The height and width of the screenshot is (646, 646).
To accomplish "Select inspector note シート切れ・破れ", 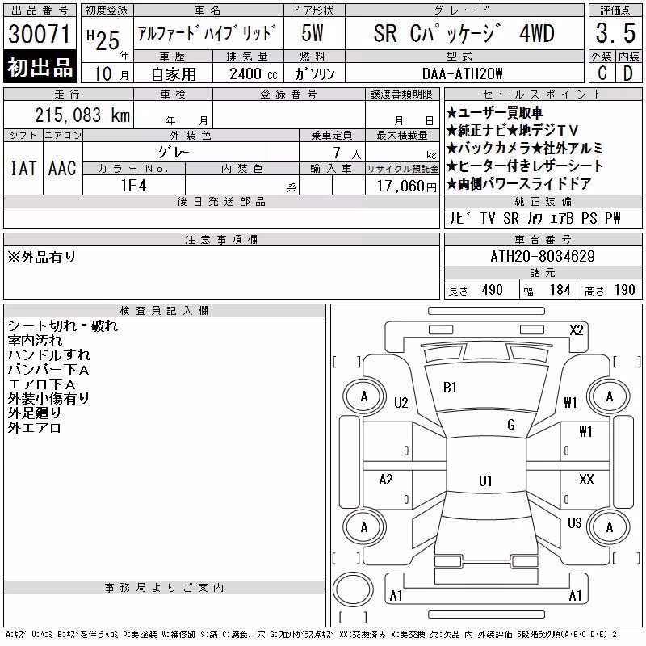I will (63, 326).
